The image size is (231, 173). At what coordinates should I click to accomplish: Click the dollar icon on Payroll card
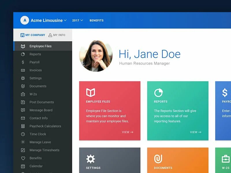coord(225,93)
